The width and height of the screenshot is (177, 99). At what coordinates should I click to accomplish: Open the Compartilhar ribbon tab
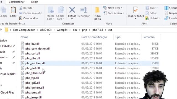point(17,2)
